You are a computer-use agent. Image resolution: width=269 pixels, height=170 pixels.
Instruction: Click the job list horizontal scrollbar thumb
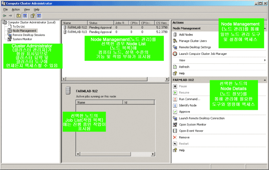point(105,154)
